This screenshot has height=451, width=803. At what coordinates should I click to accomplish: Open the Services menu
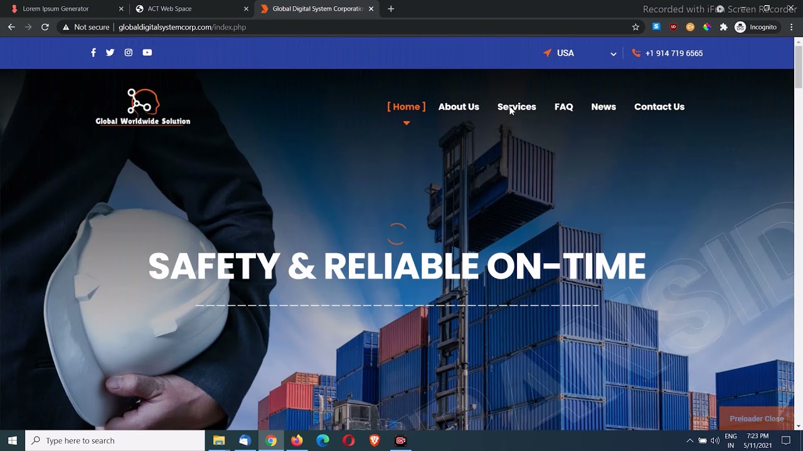click(516, 106)
